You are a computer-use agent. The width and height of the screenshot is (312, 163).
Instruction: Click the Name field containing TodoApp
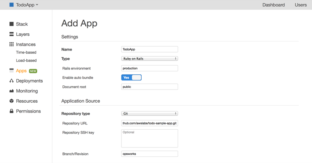pos(149,49)
